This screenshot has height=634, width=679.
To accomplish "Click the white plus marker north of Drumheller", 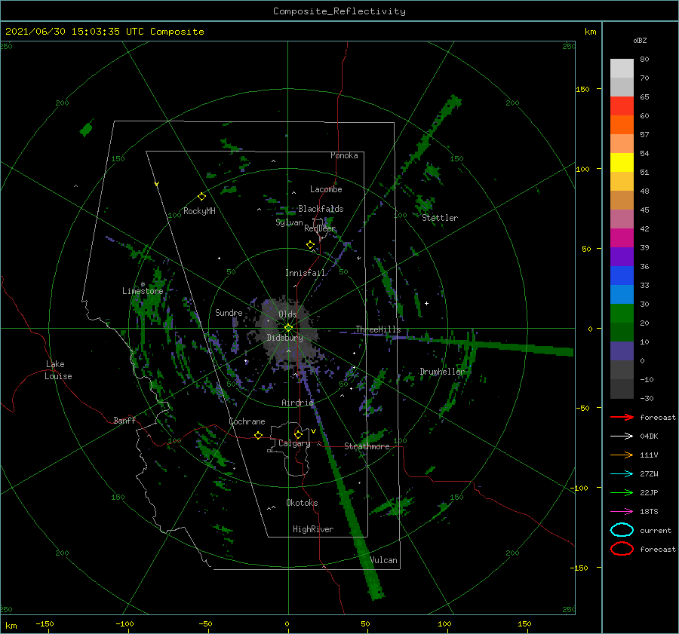I will 426,303.
